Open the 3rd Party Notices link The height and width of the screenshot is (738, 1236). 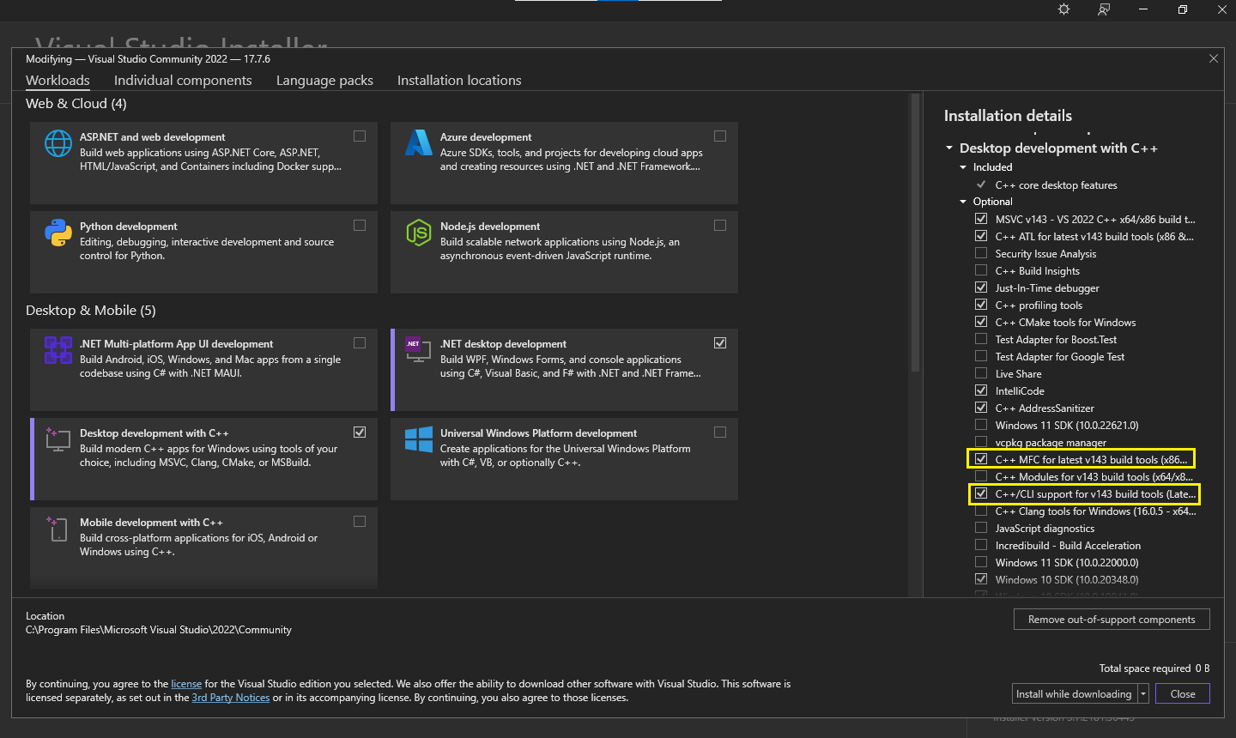click(x=231, y=698)
